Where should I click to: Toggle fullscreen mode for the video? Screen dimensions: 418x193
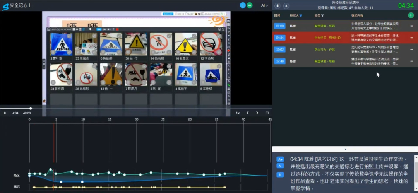click(267, 113)
